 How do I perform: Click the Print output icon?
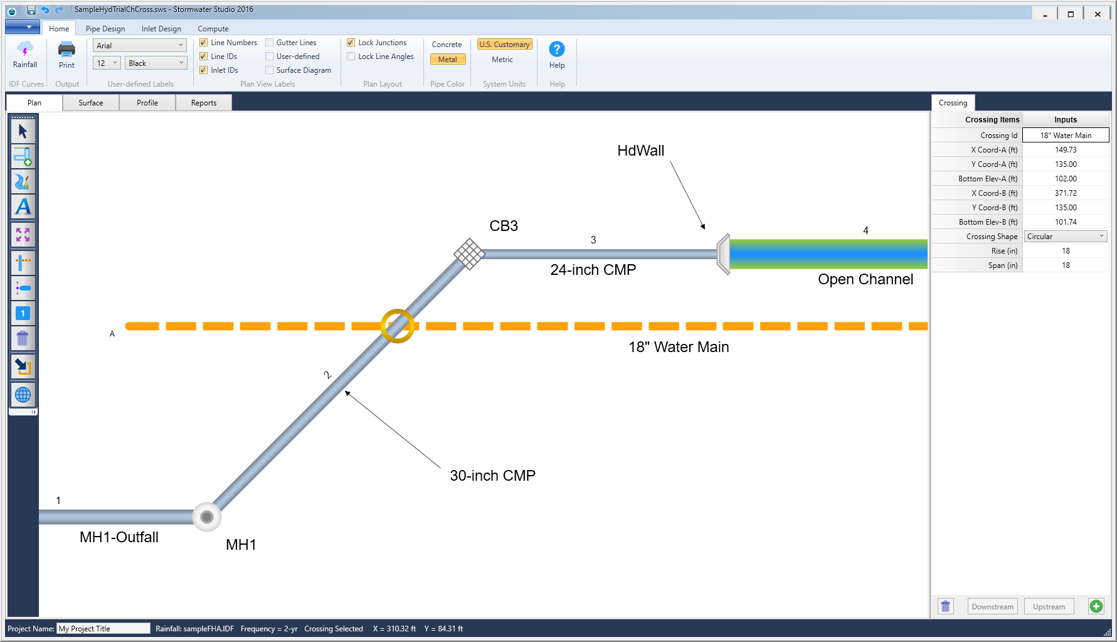pyautogui.click(x=66, y=56)
